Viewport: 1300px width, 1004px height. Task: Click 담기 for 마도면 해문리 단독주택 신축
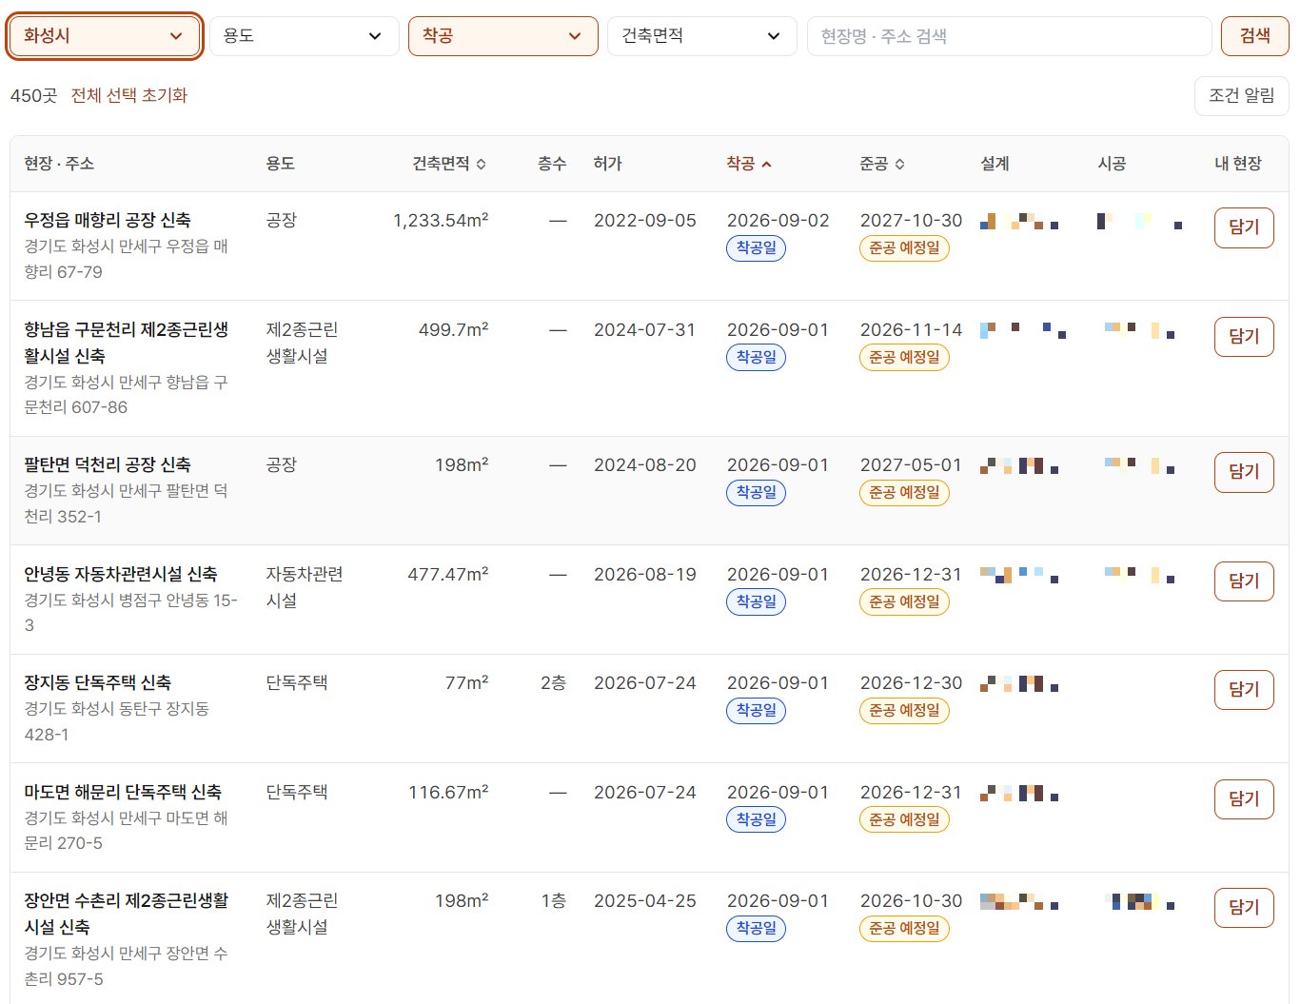tap(1244, 799)
